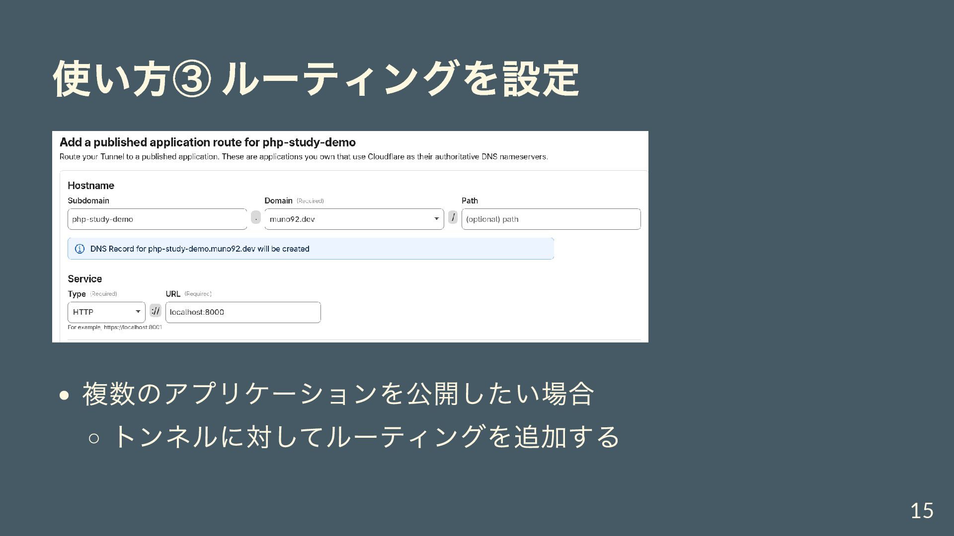Expand the Domain dropdown arrow
This screenshot has width=954, height=536.
pyautogui.click(x=436, y=219)
